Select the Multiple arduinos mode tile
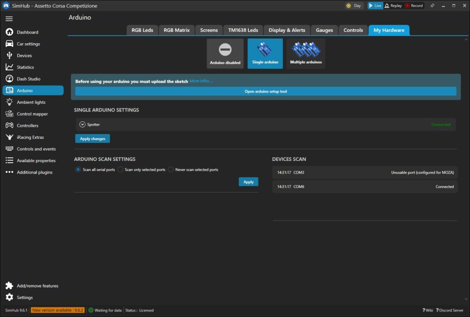The height and width of the screenshot is (317, 470). coord(306,53)
